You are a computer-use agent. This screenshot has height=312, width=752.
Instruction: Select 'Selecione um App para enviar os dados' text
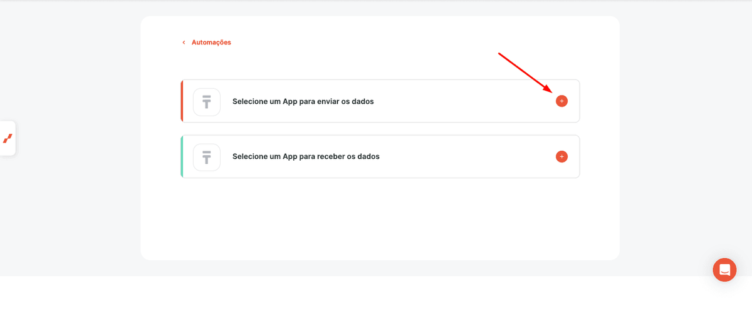click(x=303, y=101)
